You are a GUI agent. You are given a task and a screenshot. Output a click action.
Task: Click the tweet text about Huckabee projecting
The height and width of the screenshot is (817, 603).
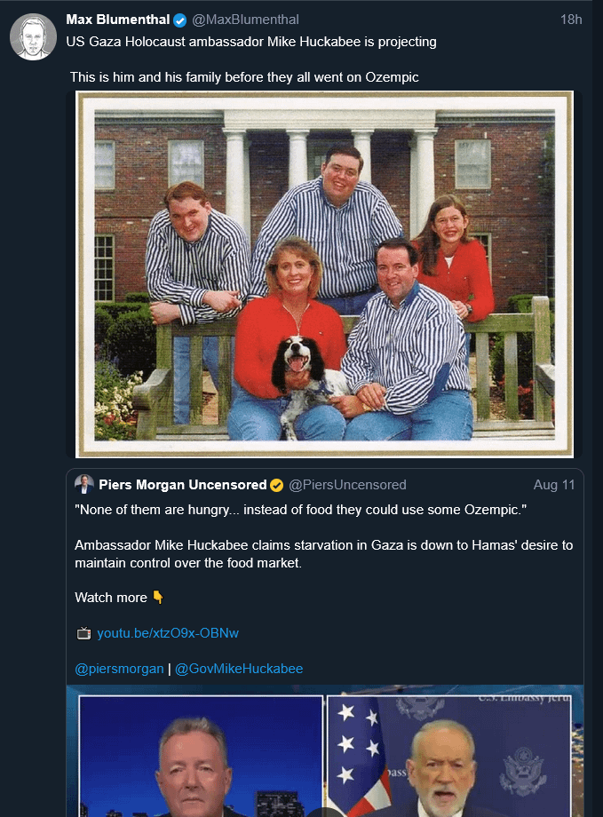251,42
